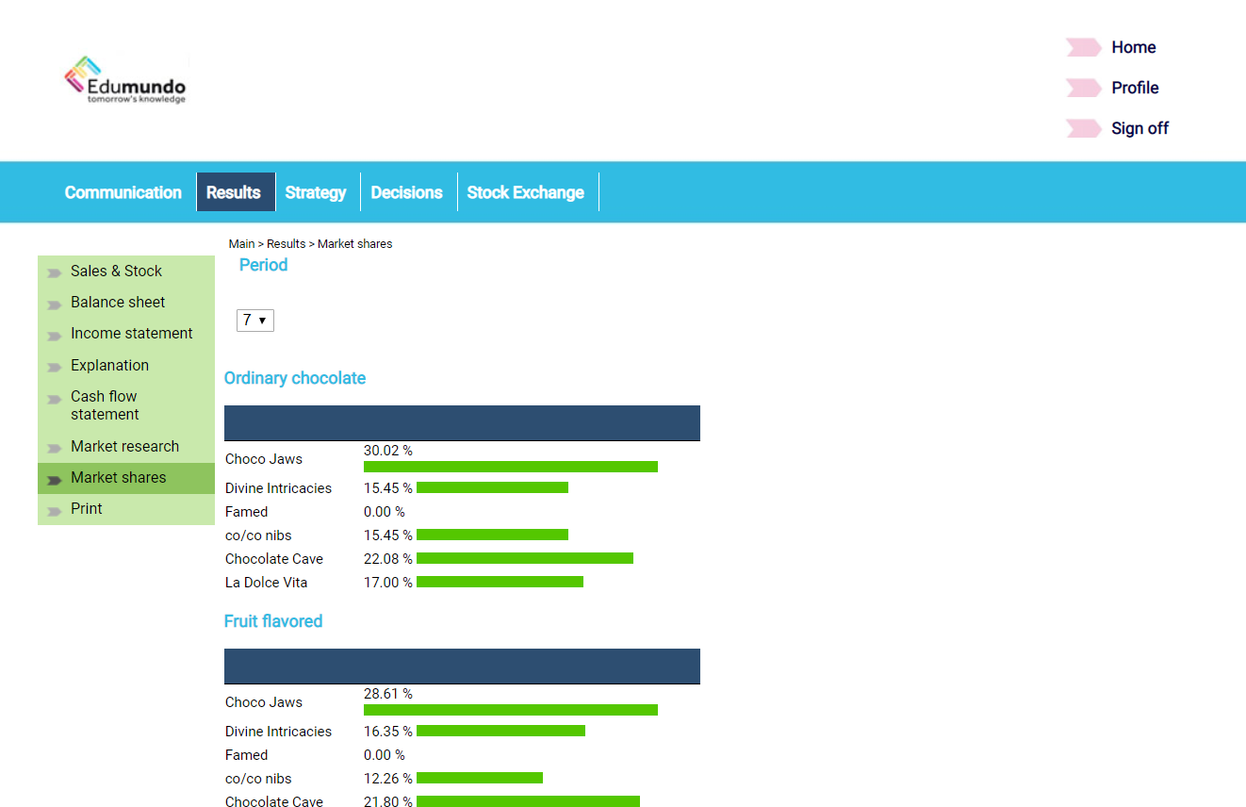
Task: Click the pink Home arrow icon
Action: (x=1082, y=47)
